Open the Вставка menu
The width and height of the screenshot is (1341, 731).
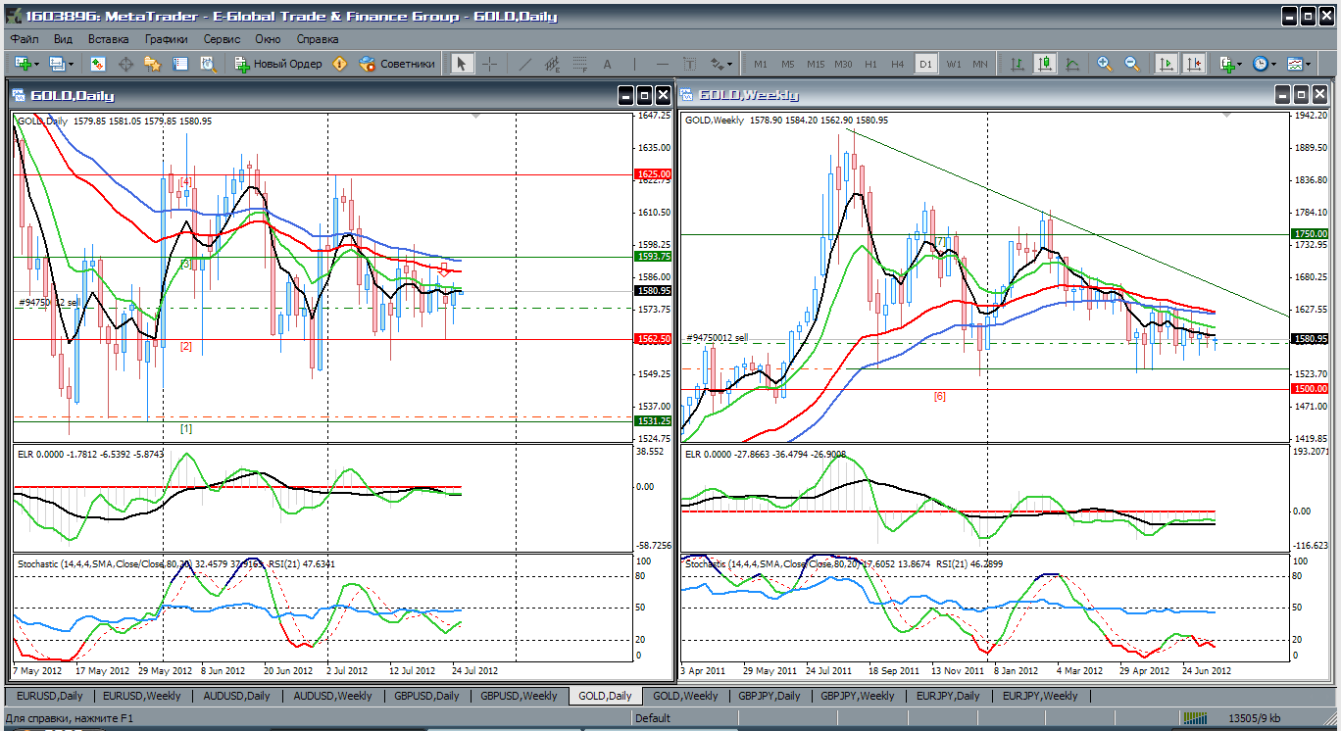click(108, 39)
